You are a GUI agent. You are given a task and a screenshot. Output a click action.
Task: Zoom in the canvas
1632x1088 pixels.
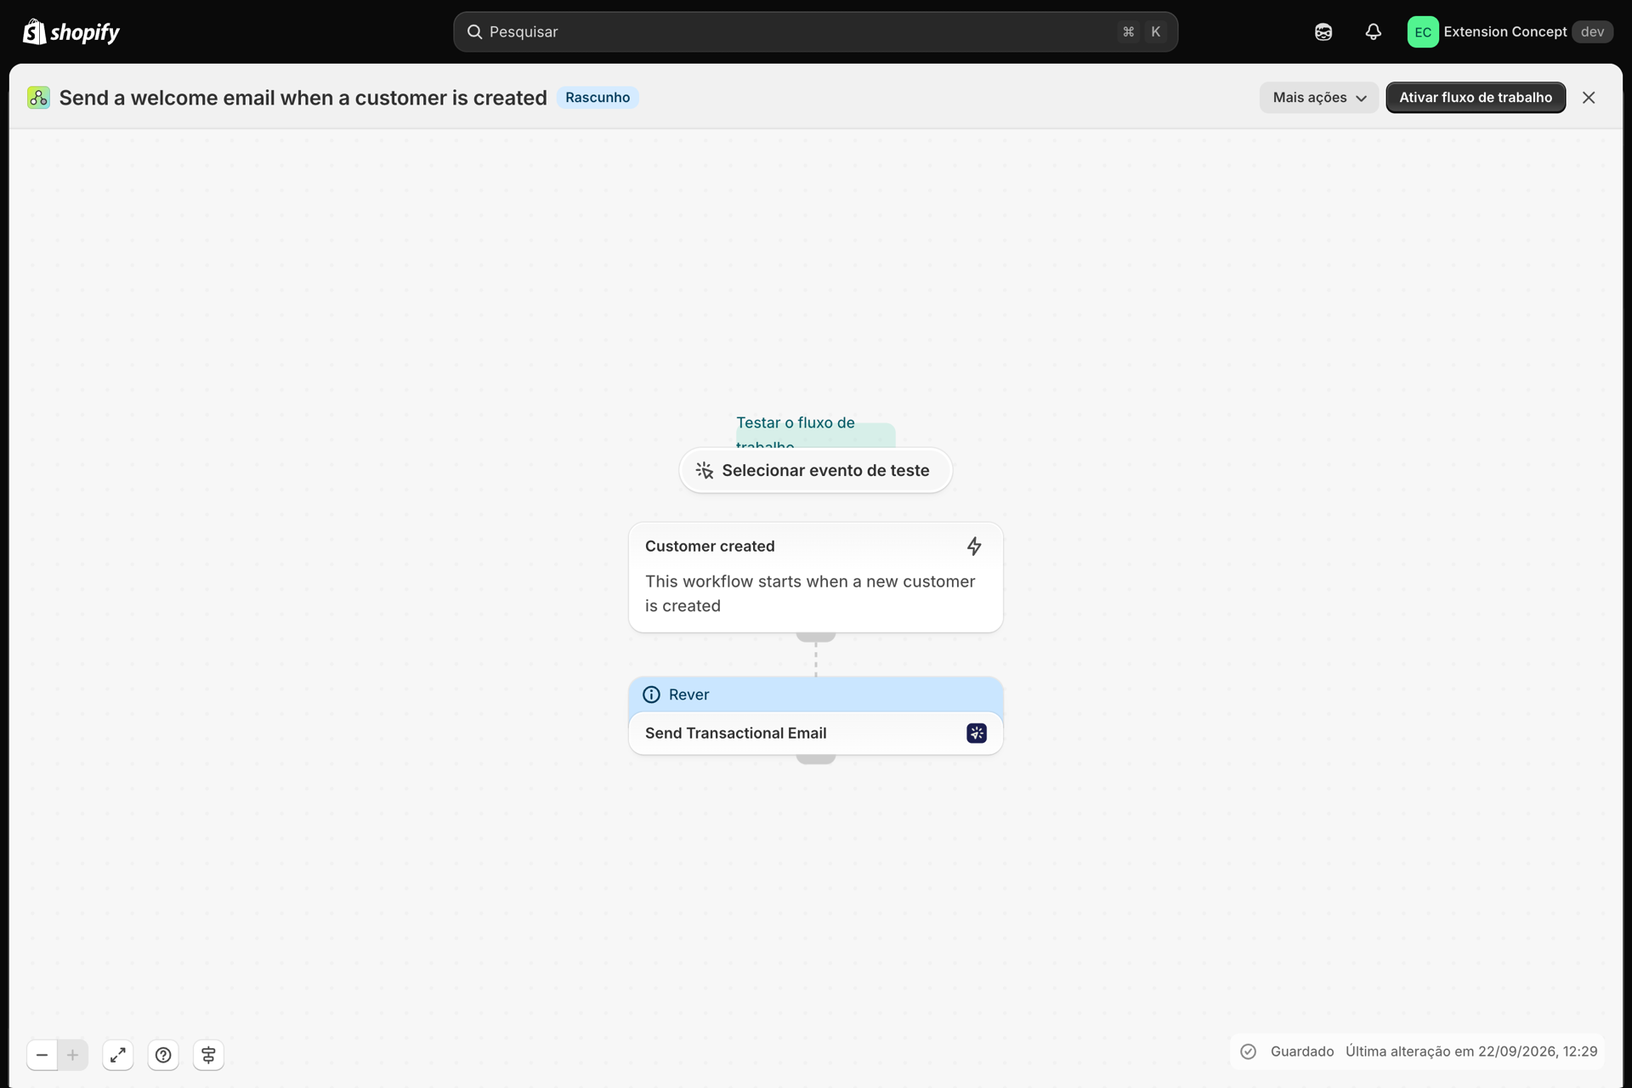pos(73,1055)
